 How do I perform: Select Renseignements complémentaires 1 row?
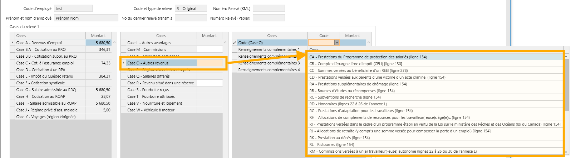270,49
